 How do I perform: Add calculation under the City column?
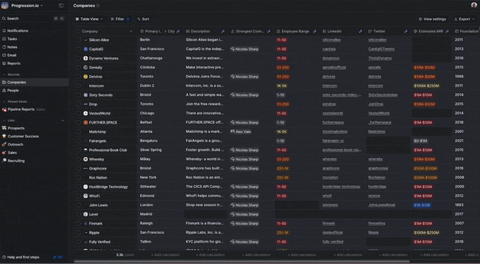[165, 255]
